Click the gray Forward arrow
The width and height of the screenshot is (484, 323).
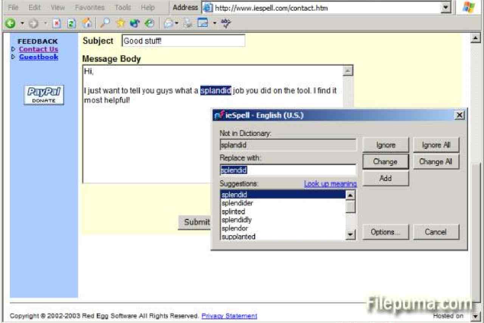34,23
